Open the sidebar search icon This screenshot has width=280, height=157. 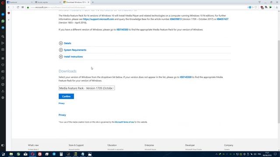click(3, 37)
